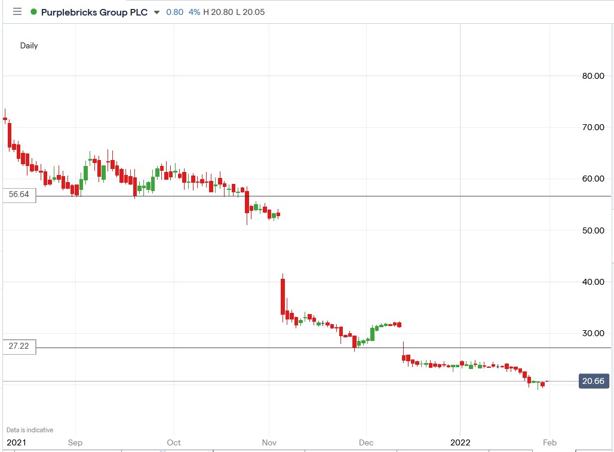Click the H 20.80 high value
Image resolution: width=614 pixels, height=452 pixels.
219,12
